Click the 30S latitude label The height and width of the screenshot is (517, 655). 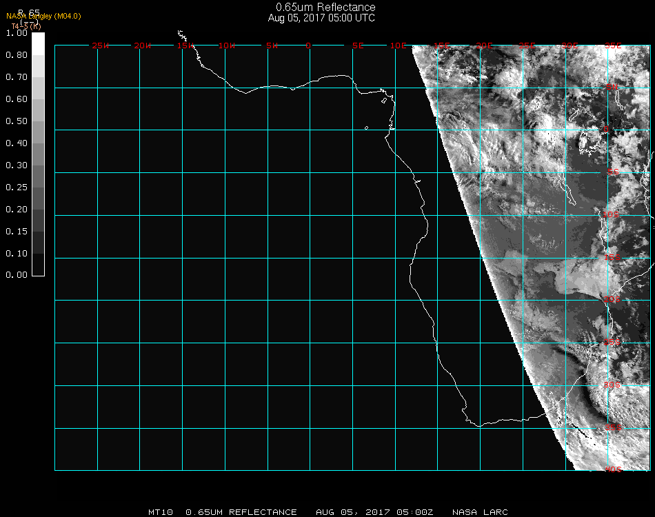(612, 385)
